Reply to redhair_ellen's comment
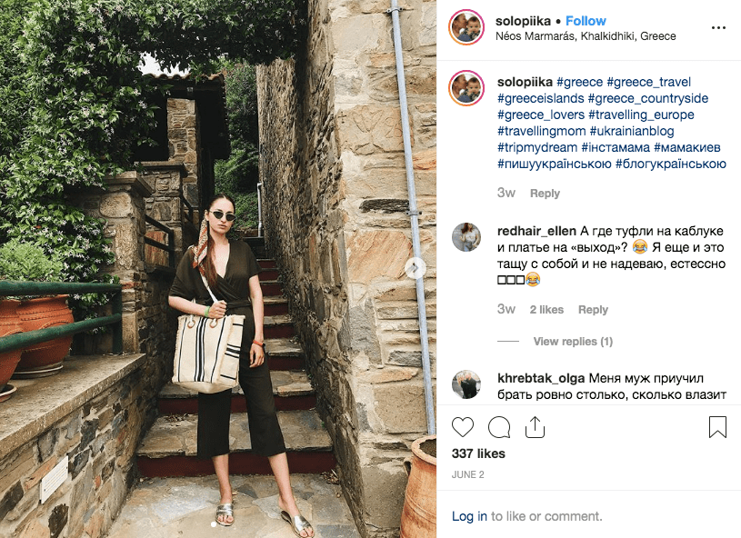Image resolution: width=741 pixels, height=538 pixels. (x=593, y=309)
